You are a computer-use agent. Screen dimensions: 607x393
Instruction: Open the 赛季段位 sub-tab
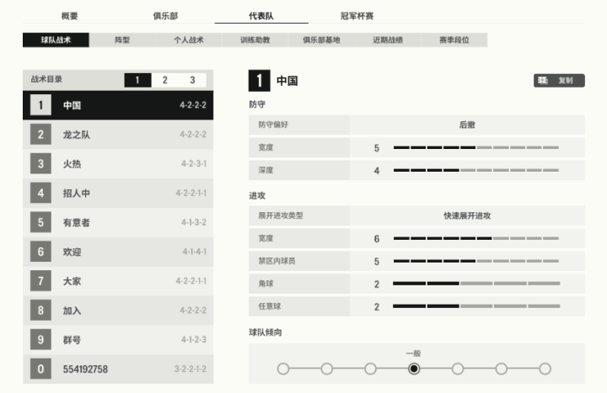tap(454, 40)
